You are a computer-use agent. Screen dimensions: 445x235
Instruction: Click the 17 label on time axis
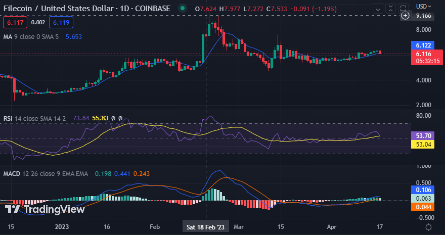380,227
